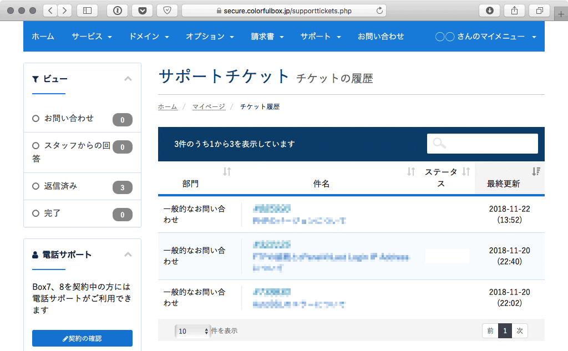Click the Safari address bar
This screenshot has width=568, height=351.
(x=284, y=11)
